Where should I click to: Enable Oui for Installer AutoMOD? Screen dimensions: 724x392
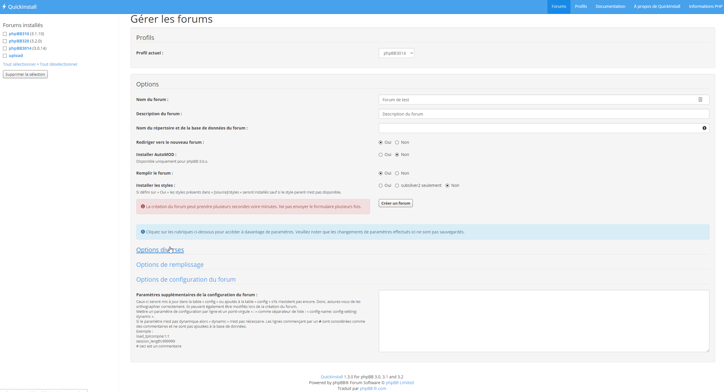coord(381,155)
